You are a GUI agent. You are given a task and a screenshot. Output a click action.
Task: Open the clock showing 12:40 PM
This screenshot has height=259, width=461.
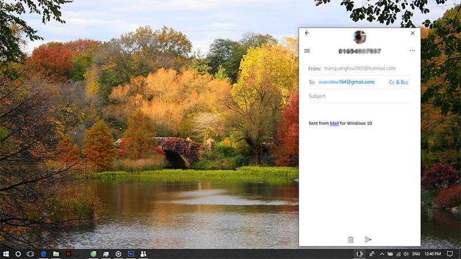433,254
